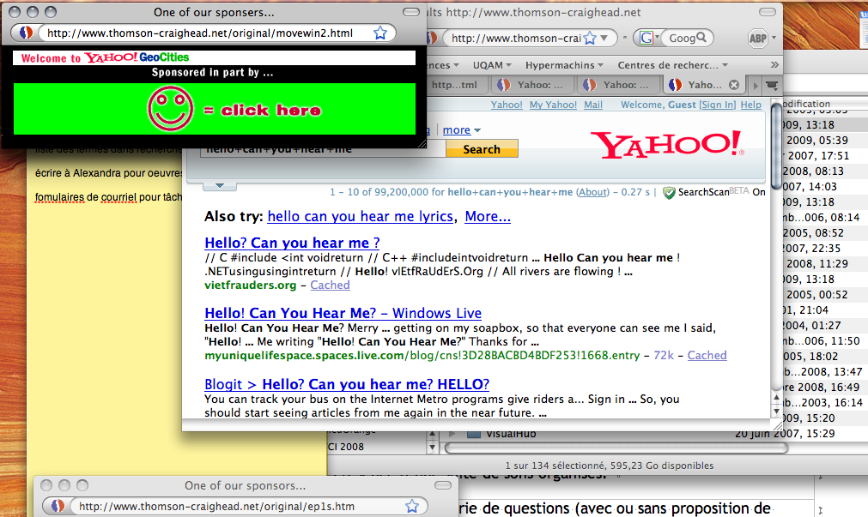
Task: Select the active Yaho... tab
Action: [x=704, y=85]
